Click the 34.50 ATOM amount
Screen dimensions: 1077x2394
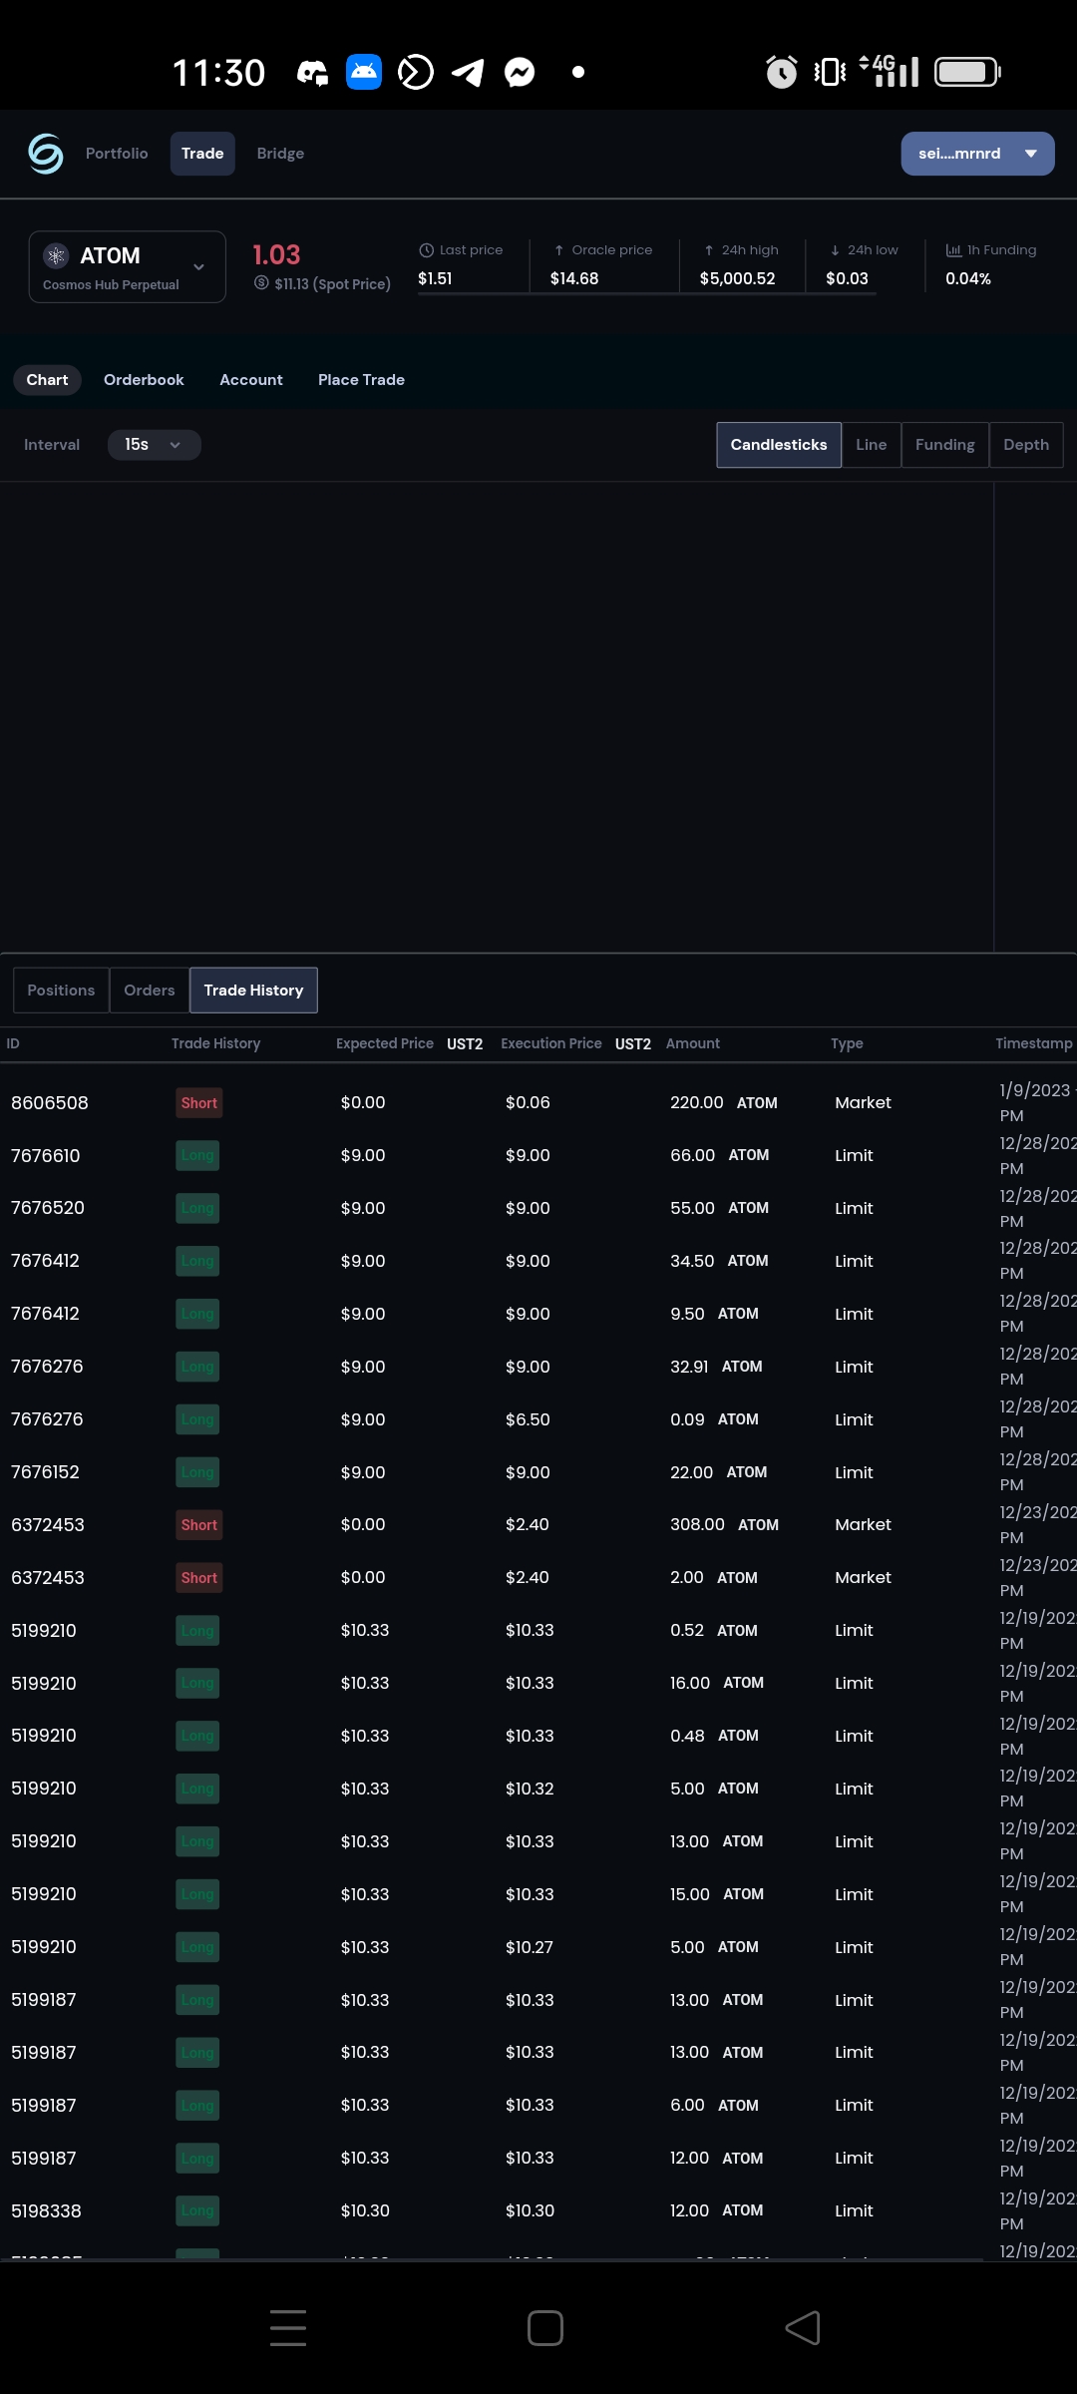tap(719, 1261)
